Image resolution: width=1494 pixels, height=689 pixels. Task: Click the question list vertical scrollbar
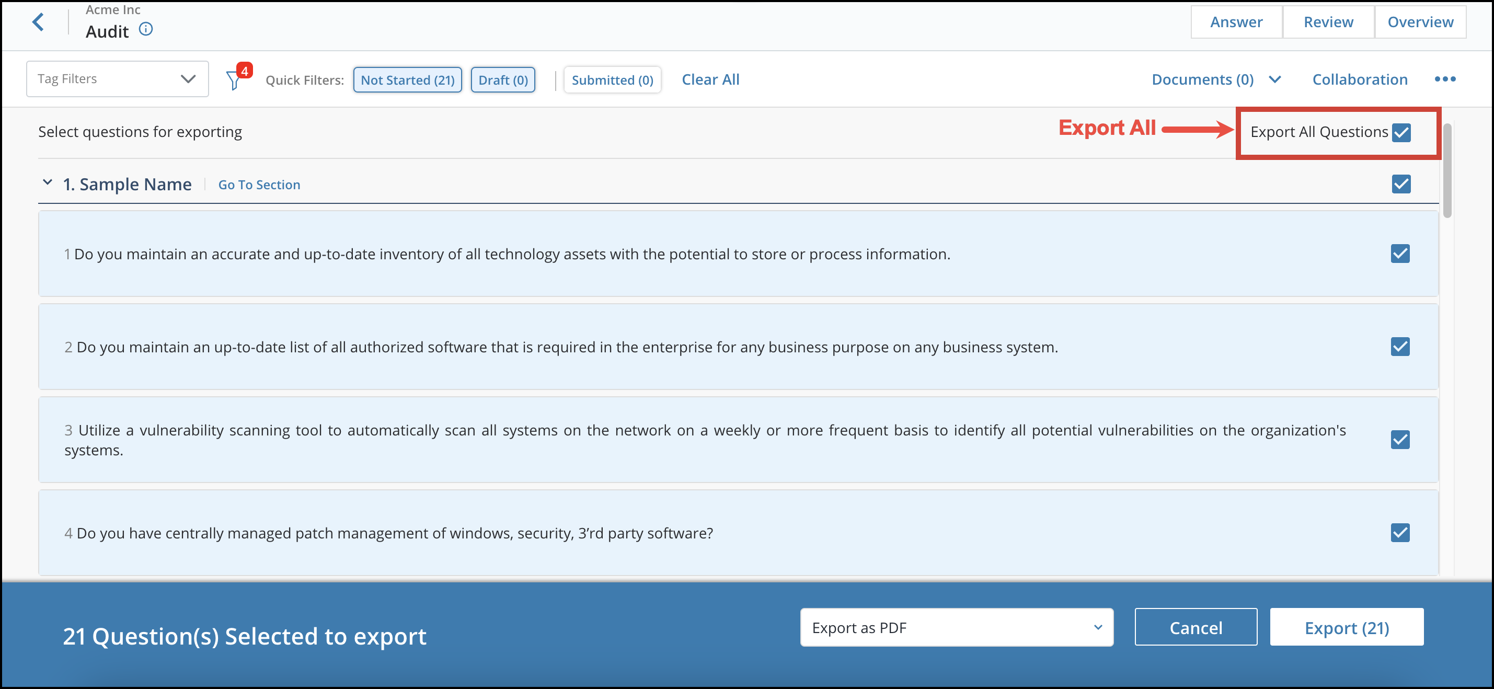click(x=1447, y=170)
